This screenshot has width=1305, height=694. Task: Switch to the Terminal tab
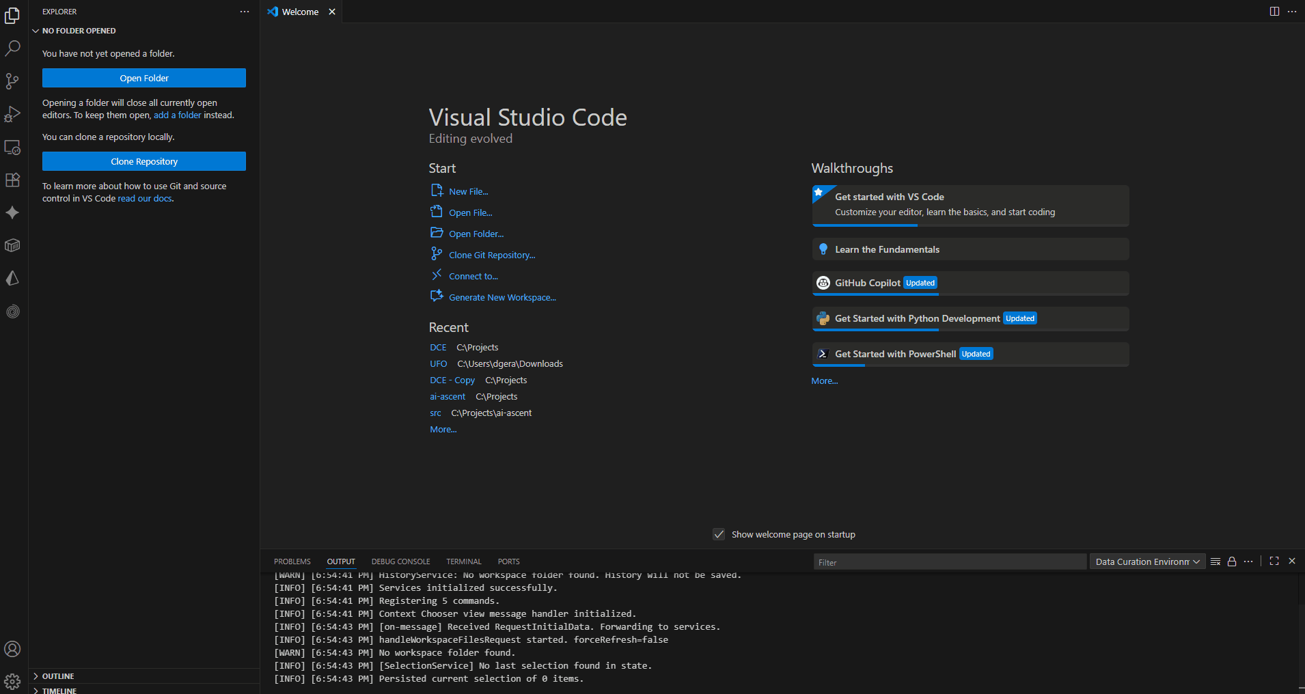463,561
